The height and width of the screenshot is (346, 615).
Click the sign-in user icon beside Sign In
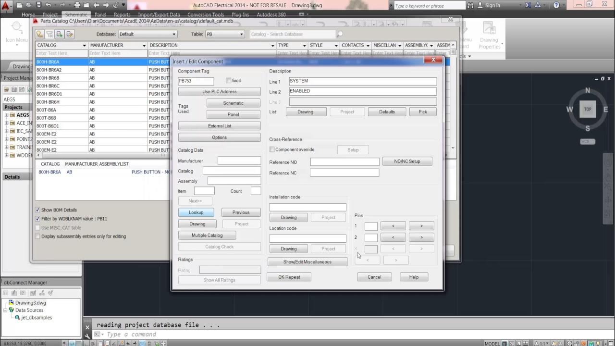480,5
